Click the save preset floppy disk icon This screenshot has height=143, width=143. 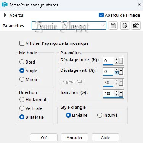click(113, 25)
